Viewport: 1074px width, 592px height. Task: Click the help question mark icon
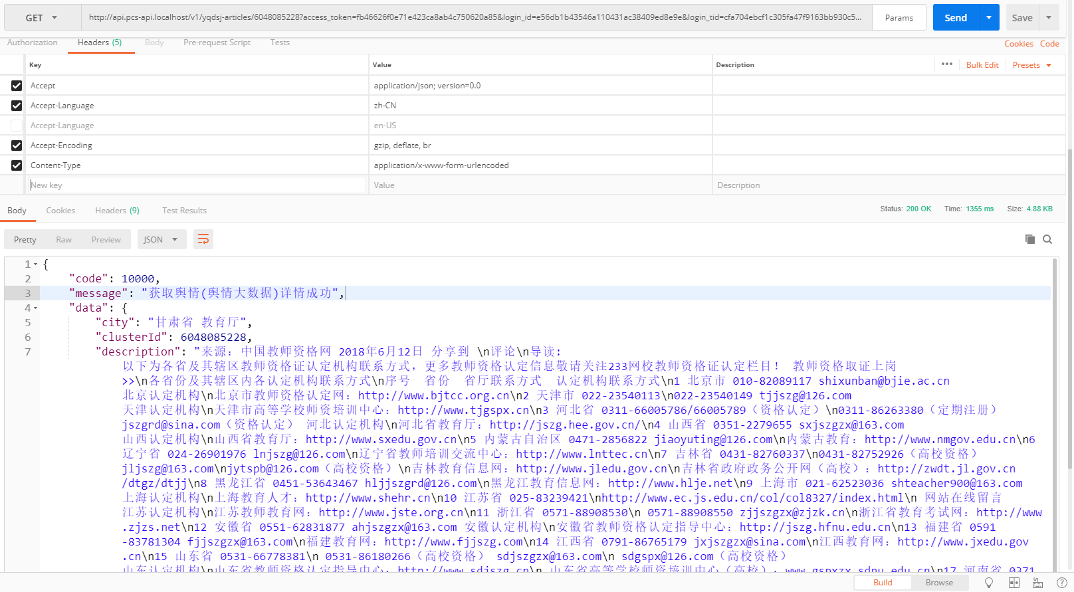[1062, 583]
